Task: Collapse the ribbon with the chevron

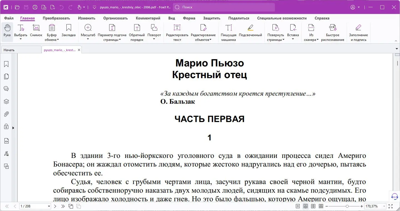Action: tap(397, 41)
